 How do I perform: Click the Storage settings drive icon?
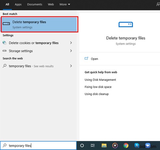4,51
